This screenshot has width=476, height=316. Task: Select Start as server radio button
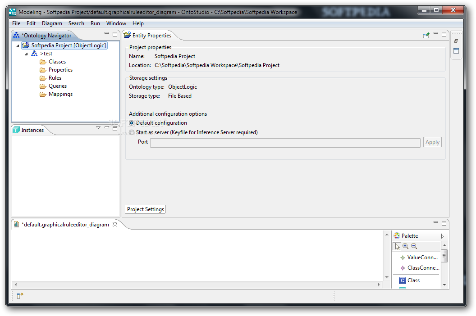[x=132, y=132]
